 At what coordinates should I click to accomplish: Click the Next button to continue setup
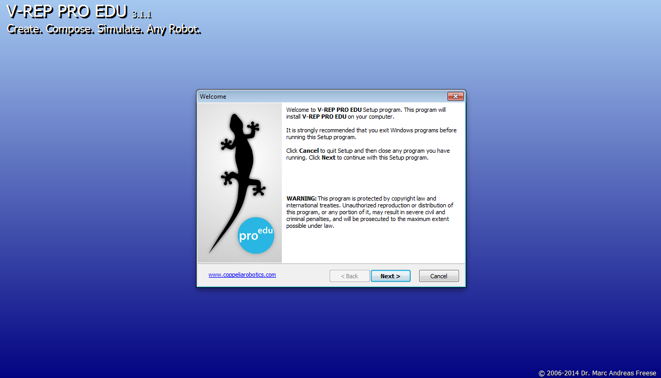(390, 276)
